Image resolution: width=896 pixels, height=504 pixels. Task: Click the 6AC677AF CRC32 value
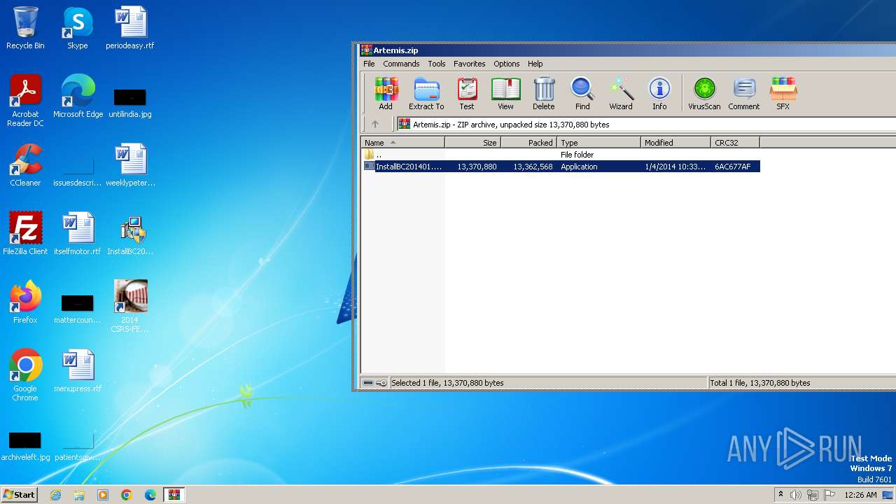click(x=732, y=167)
